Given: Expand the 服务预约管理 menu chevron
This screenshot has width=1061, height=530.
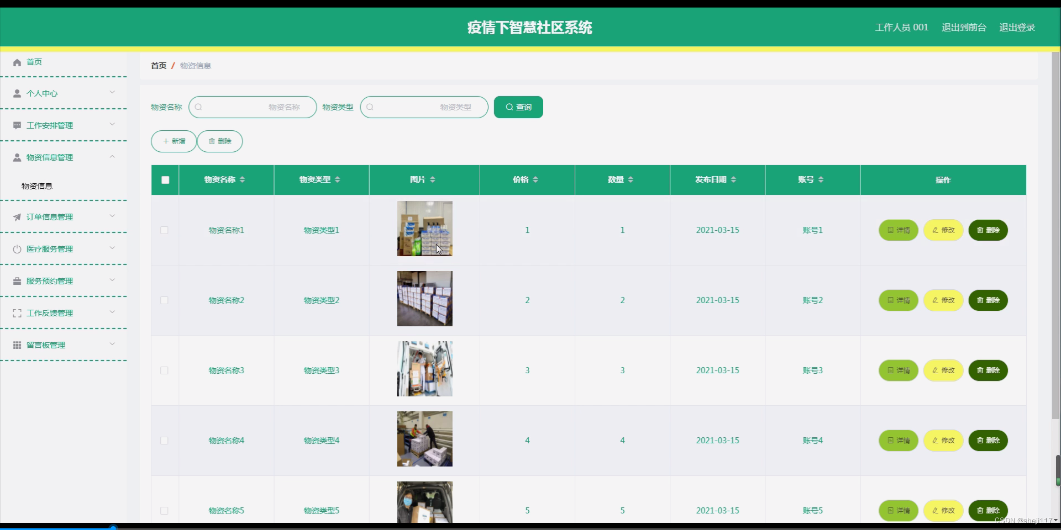Looking at the screenshot, I should click(x=112, y=280).
